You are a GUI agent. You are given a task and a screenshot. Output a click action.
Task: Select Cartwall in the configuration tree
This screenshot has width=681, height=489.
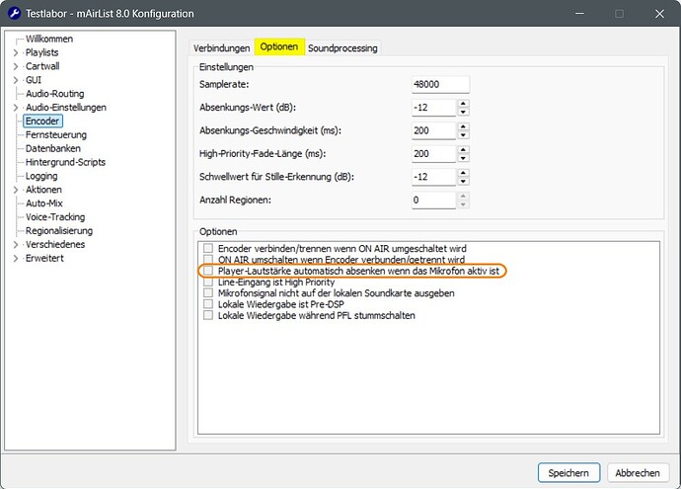(x=42, y=66)
